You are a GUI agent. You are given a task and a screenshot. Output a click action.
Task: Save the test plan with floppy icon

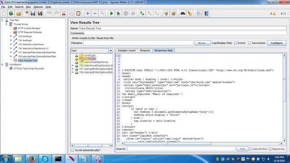tap(33, 13)
